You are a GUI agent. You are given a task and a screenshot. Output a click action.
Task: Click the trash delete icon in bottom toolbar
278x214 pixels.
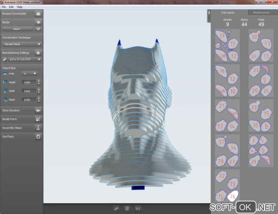click(x=127, y=209)
